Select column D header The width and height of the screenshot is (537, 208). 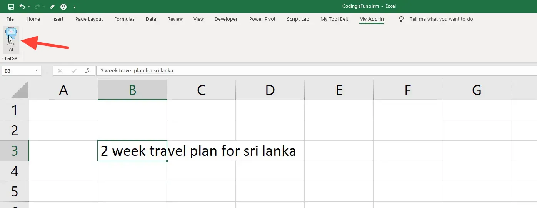(270, 90)
